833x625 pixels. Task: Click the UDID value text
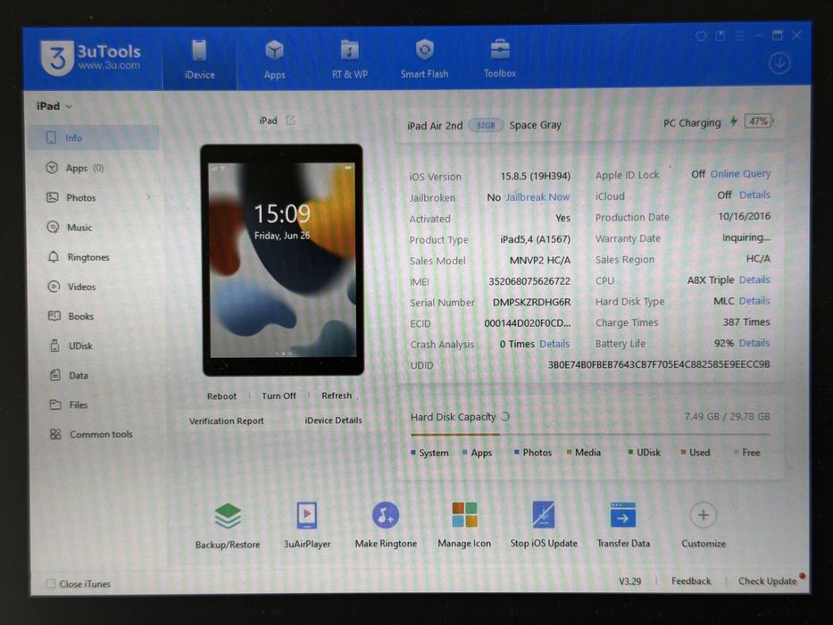click(659, 364)
